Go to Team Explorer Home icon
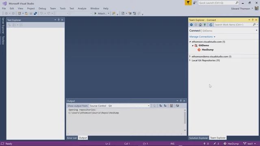The image size is (260, 146). pos(200,25)
